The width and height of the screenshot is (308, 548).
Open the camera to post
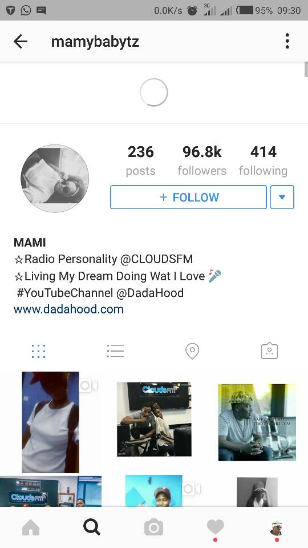point(153,527)
